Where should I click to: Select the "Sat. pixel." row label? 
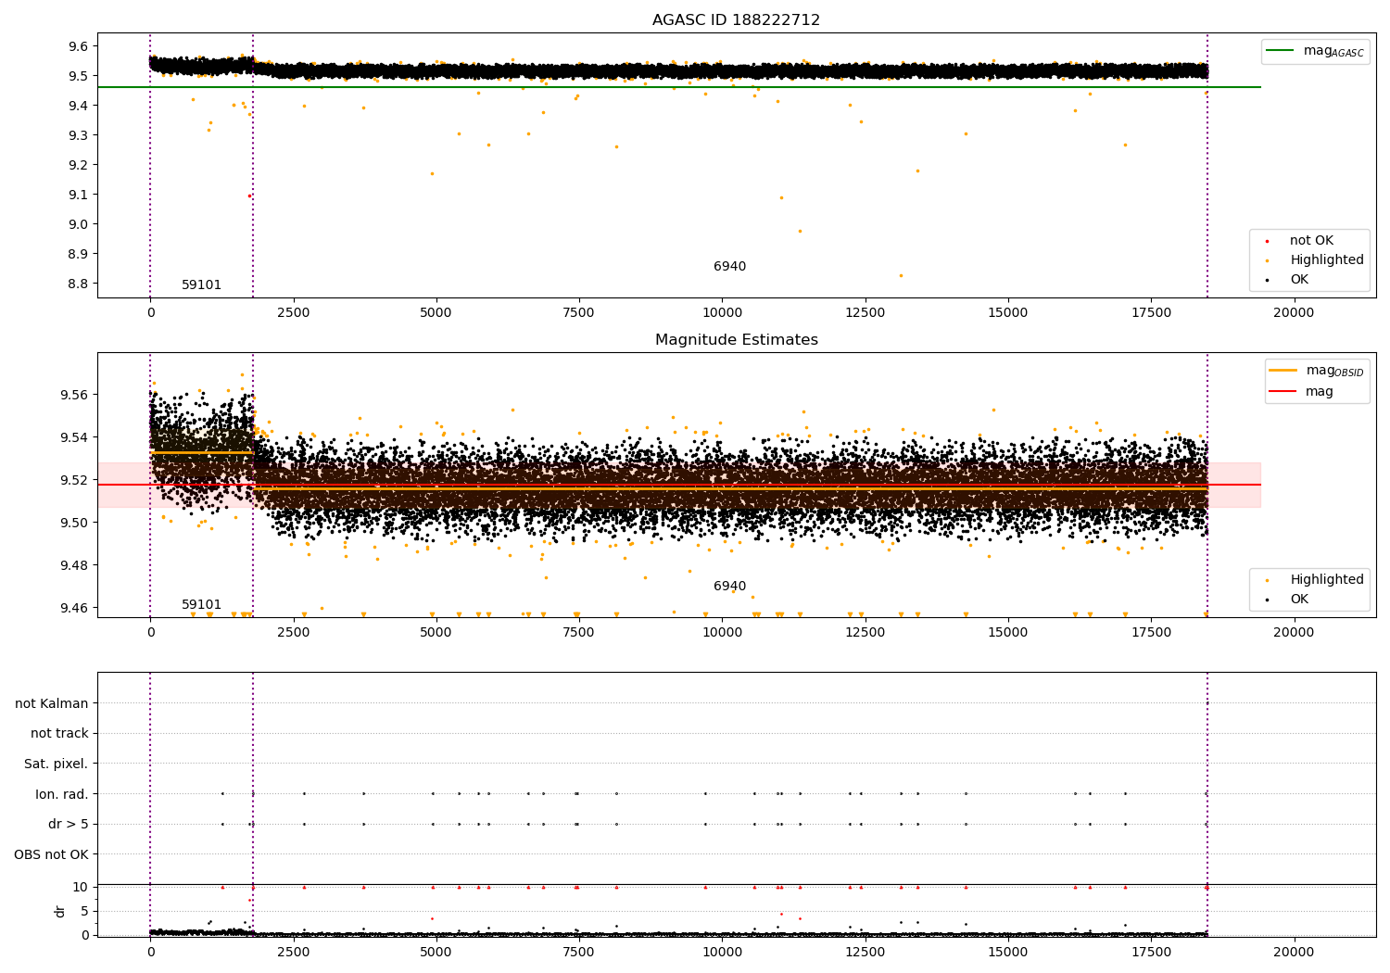click(x=56, y=764)
